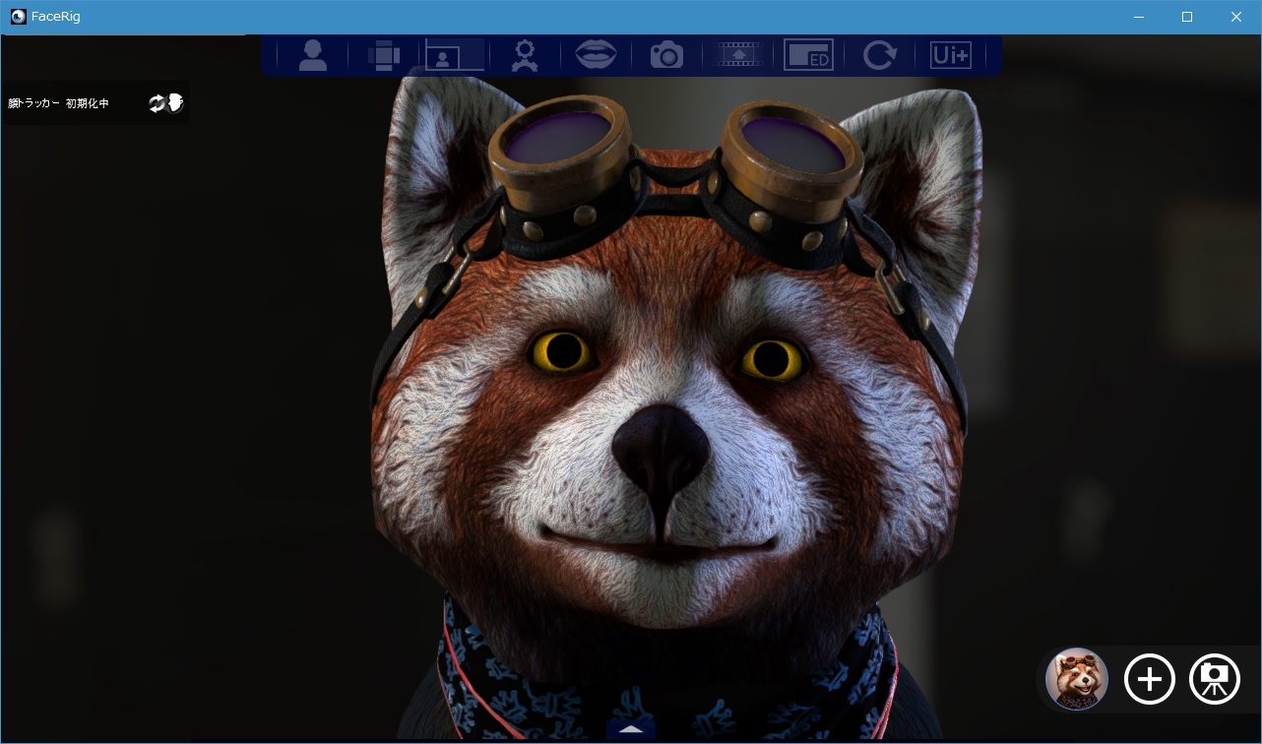Screen dimensions: 1262x744
Task: Close the FaceRig window
Action: (1236, 17)
